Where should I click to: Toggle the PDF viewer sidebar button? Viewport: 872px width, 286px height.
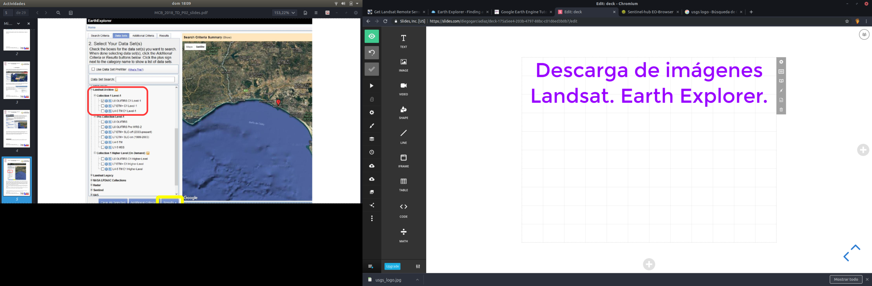click(x=70, y=13)
